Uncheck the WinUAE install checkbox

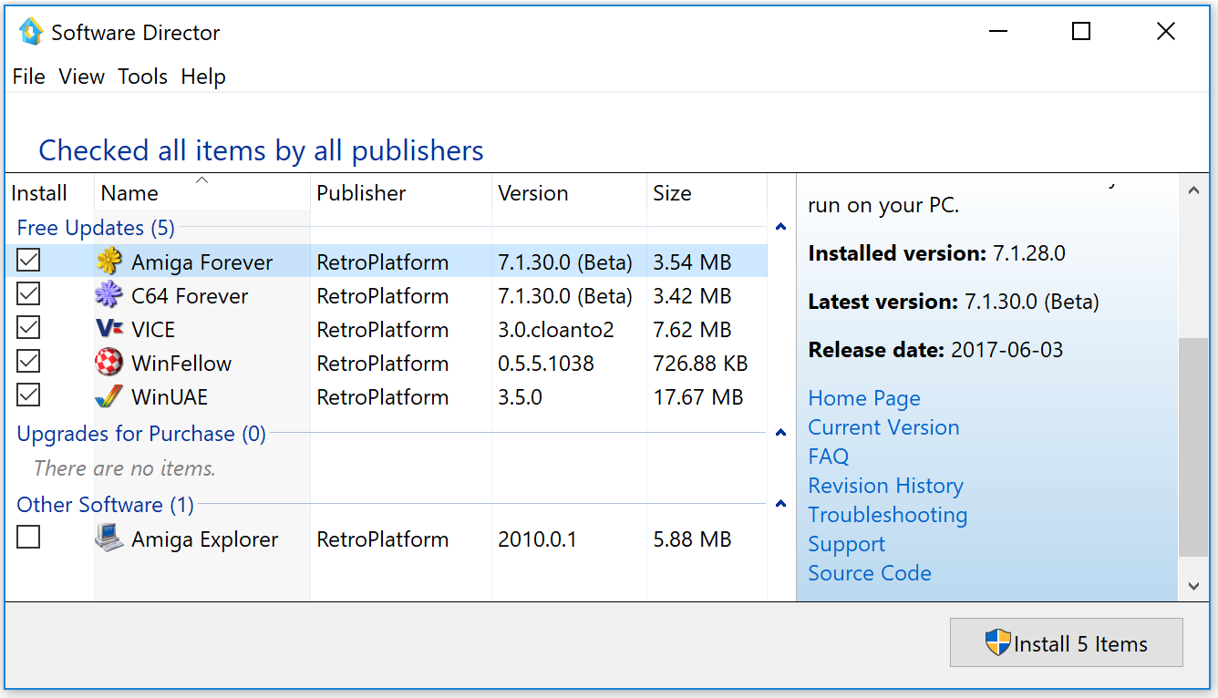point(29,395)
